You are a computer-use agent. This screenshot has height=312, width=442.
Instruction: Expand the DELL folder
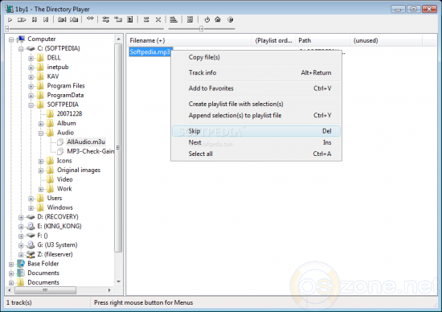(x=31, y=59)
